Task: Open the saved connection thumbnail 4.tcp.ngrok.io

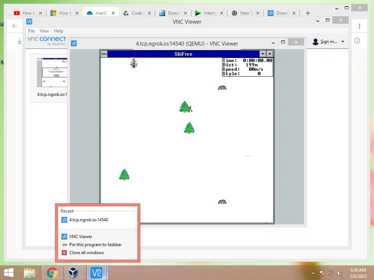Action: point(52,73)
